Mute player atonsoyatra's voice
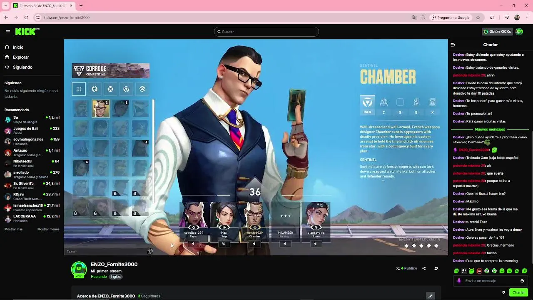 (x=315, y=244)
